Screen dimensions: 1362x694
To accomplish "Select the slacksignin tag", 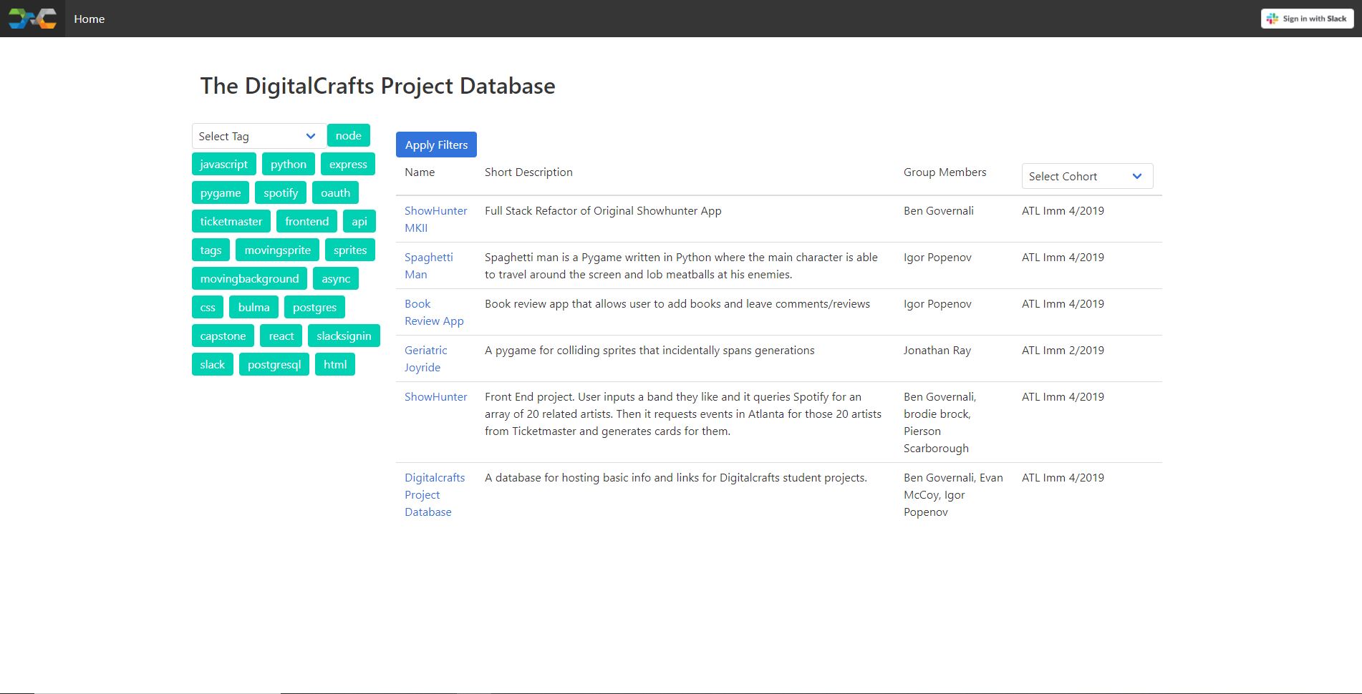I will click(344, 336).
